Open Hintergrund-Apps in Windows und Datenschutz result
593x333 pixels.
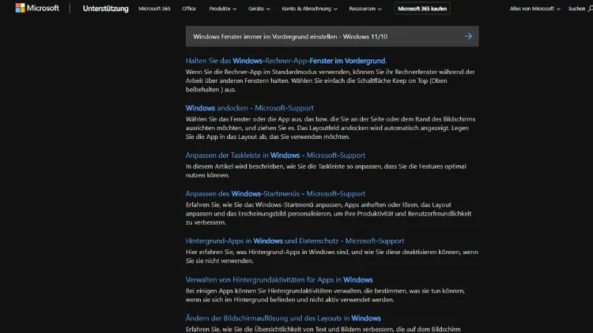pos(295,241)
